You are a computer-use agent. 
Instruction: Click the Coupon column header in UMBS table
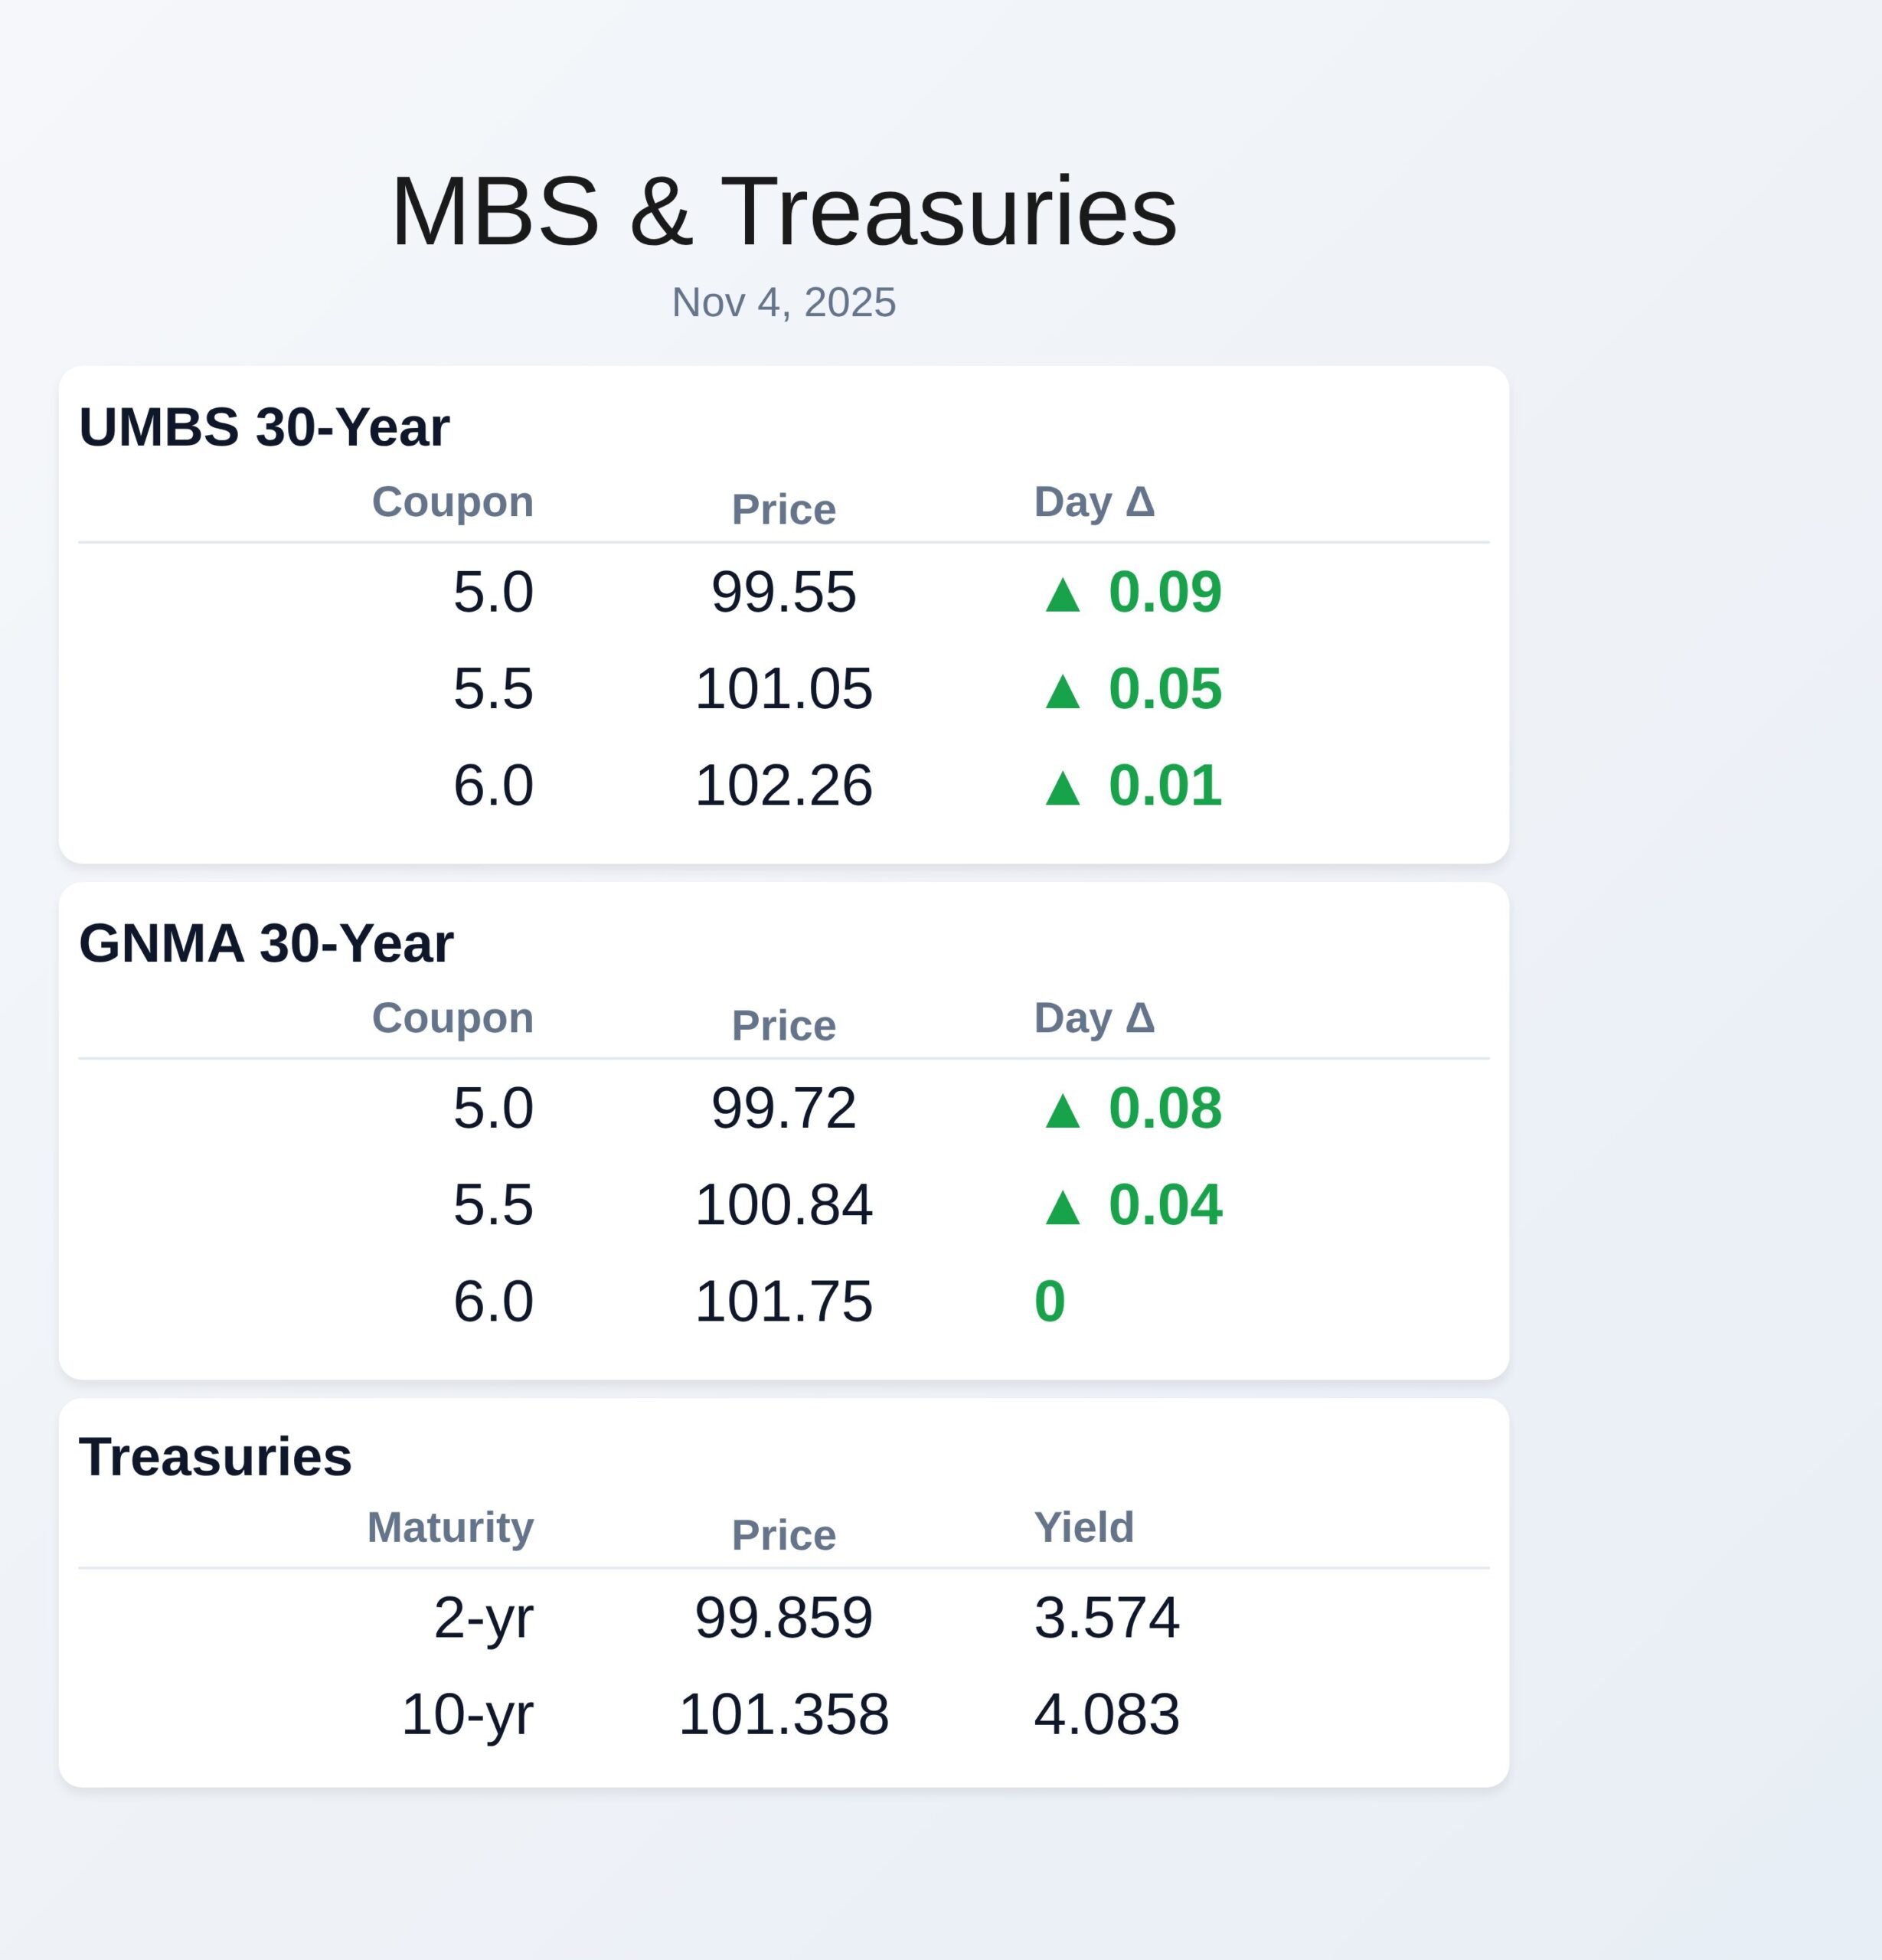[452, 502]
